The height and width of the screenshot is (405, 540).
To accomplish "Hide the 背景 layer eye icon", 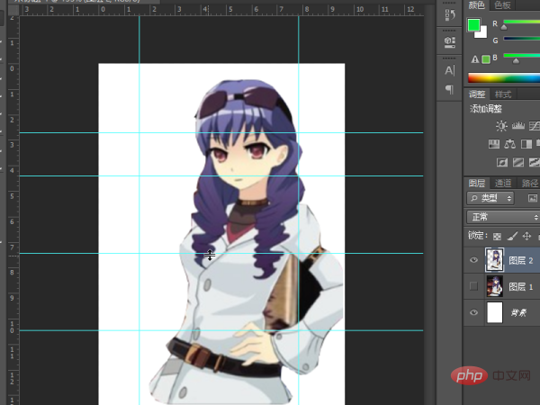I will pos(474,312).
